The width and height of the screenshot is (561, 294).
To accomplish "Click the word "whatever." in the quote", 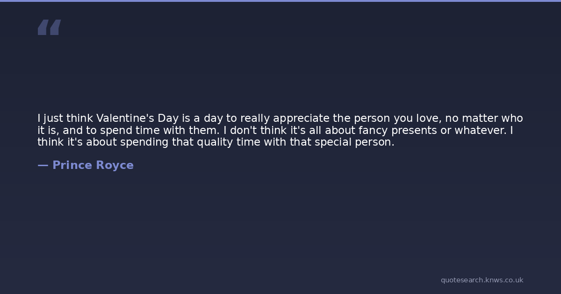I will [x=481, y=130].
